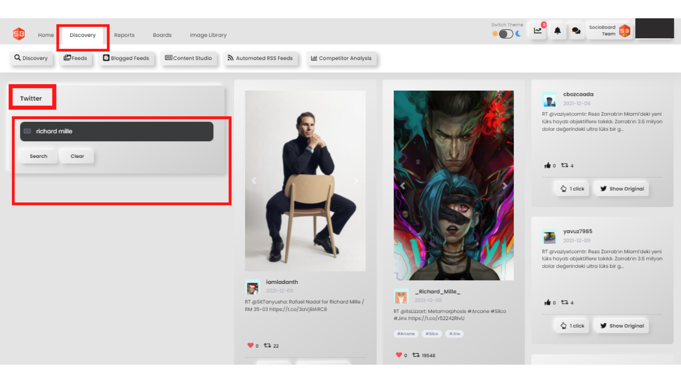Click the heart icon on iamladanth post
This screenshot has width=681, height=383.
click(x=250, y=346)
